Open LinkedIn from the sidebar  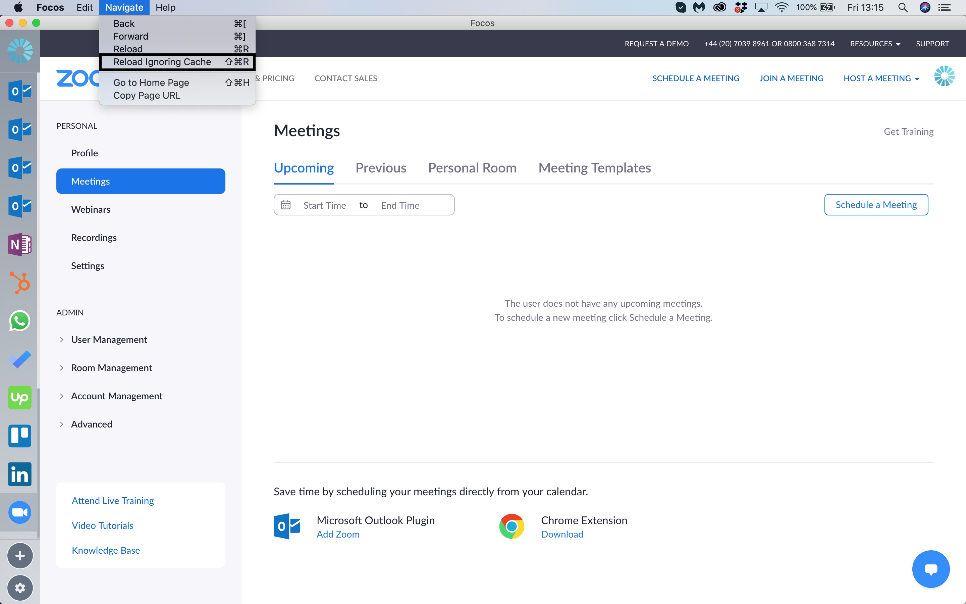point(19,474)
